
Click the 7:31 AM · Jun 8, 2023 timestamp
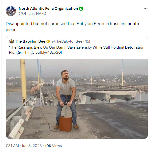pyautogui.click(x=24, y=146)
